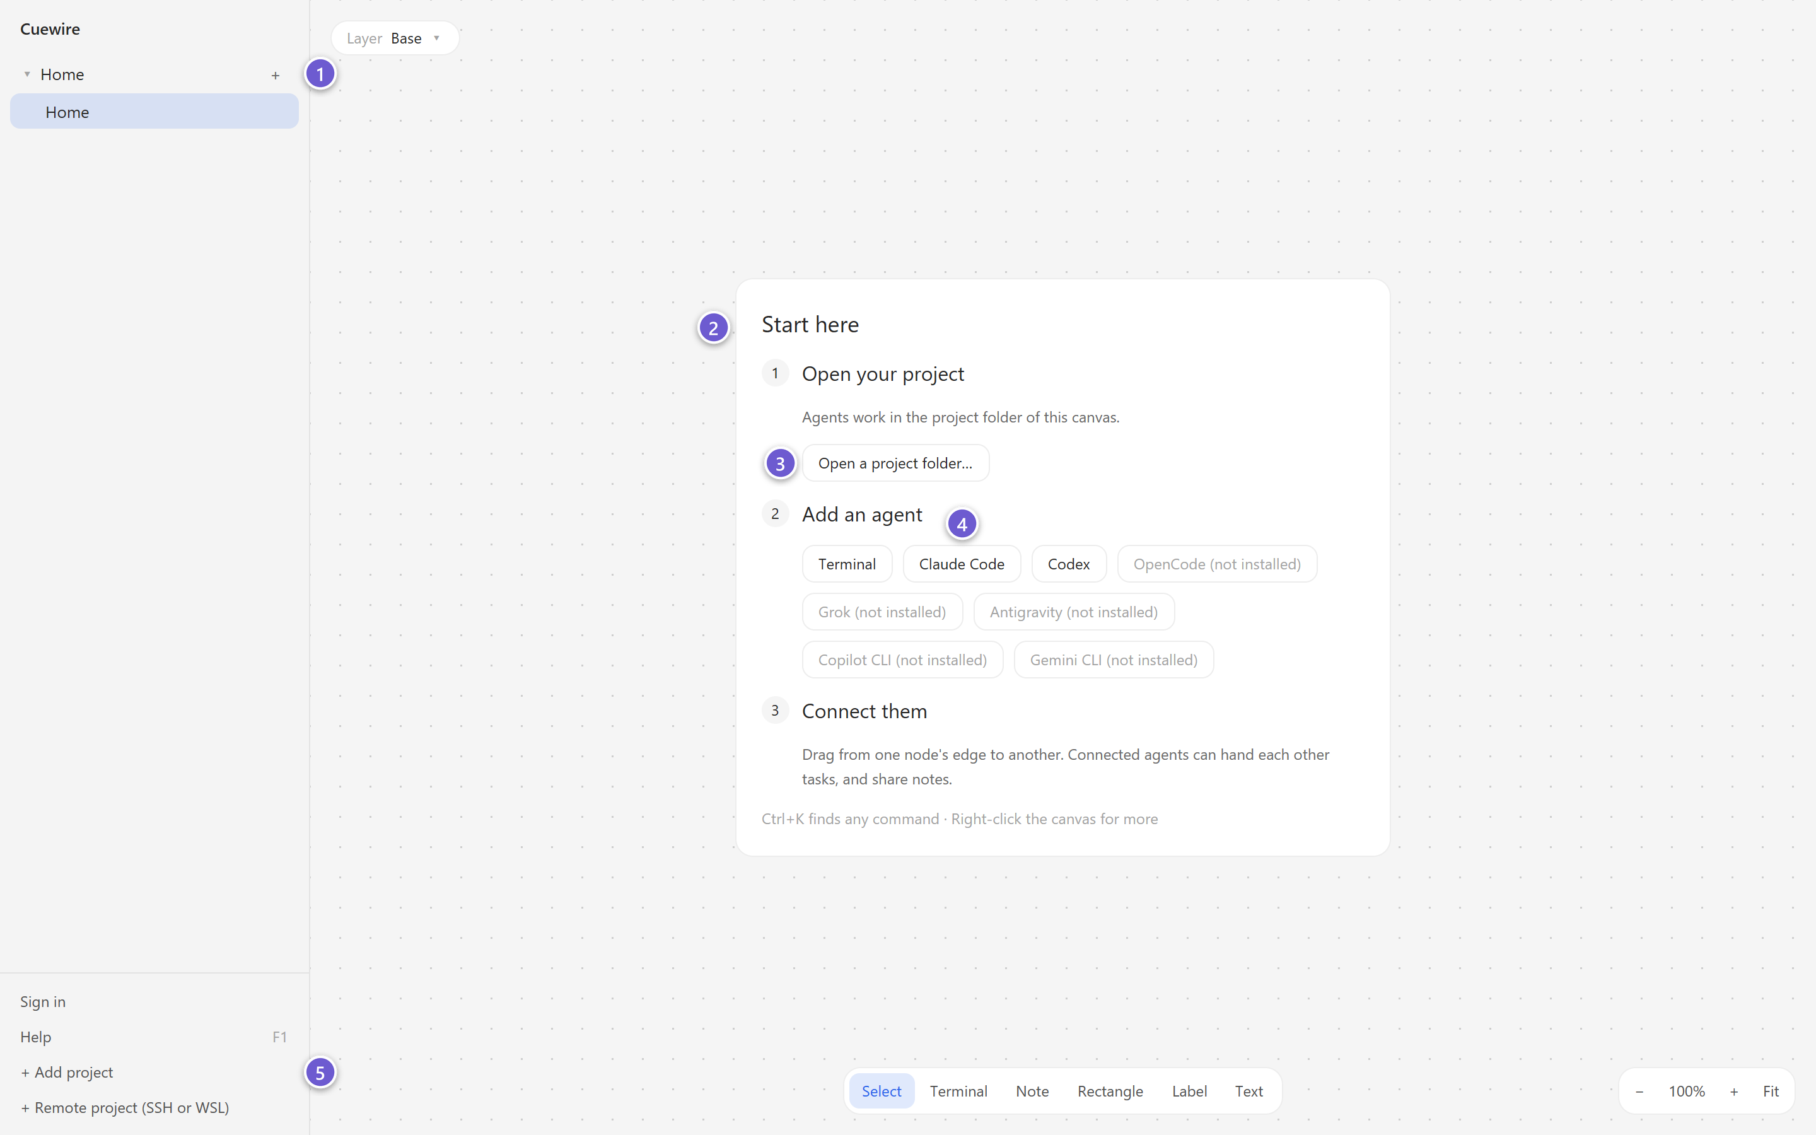Fit the canvas with the Fit button
This screenshot has height=1135, width=1816.
point(1770,1091)
